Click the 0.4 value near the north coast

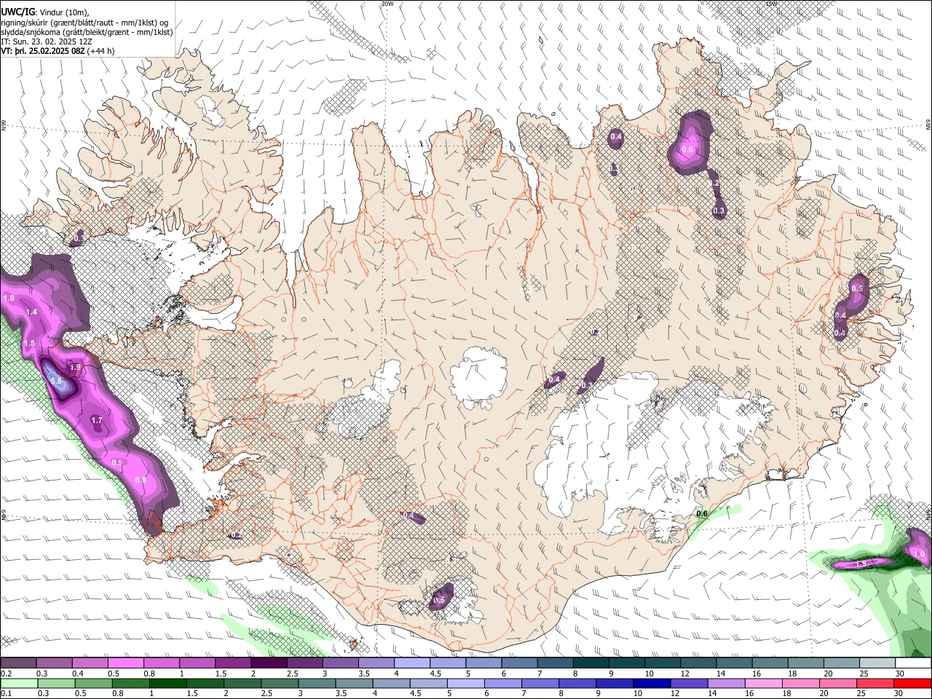pyautogui.click(x=616, y=137)
